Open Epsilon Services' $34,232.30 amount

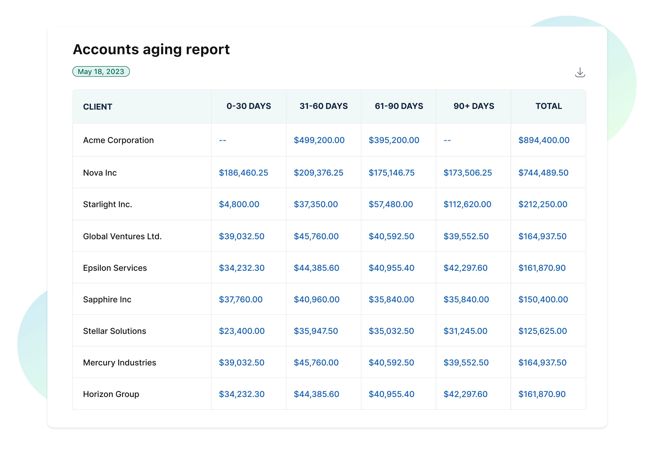[x=242, y=268]
